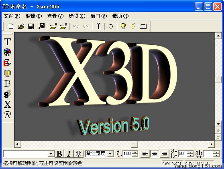This screenshot has height=169, width=224.
Task: Open the Extrusion options icon
Action: point(8,63)
